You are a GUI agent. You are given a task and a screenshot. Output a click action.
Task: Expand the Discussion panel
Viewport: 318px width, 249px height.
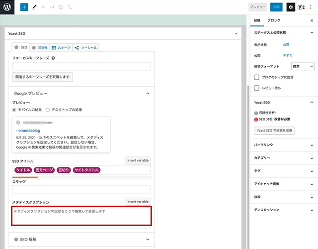(x=284, y=210)
